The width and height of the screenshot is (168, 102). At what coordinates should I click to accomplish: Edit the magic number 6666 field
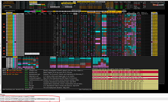(9, 7)
